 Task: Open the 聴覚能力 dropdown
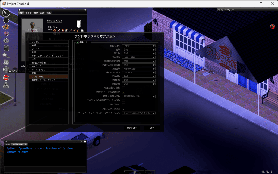point(139,84)
